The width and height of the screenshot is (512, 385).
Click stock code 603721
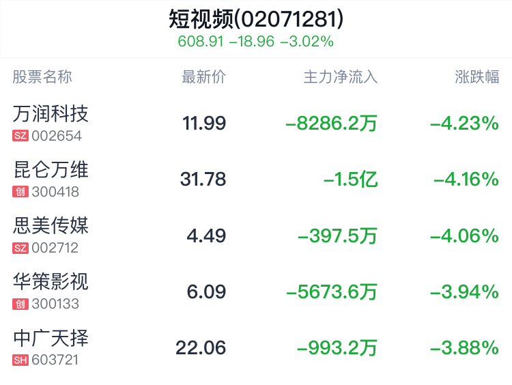pyautogui.click(x=55, y=360)
